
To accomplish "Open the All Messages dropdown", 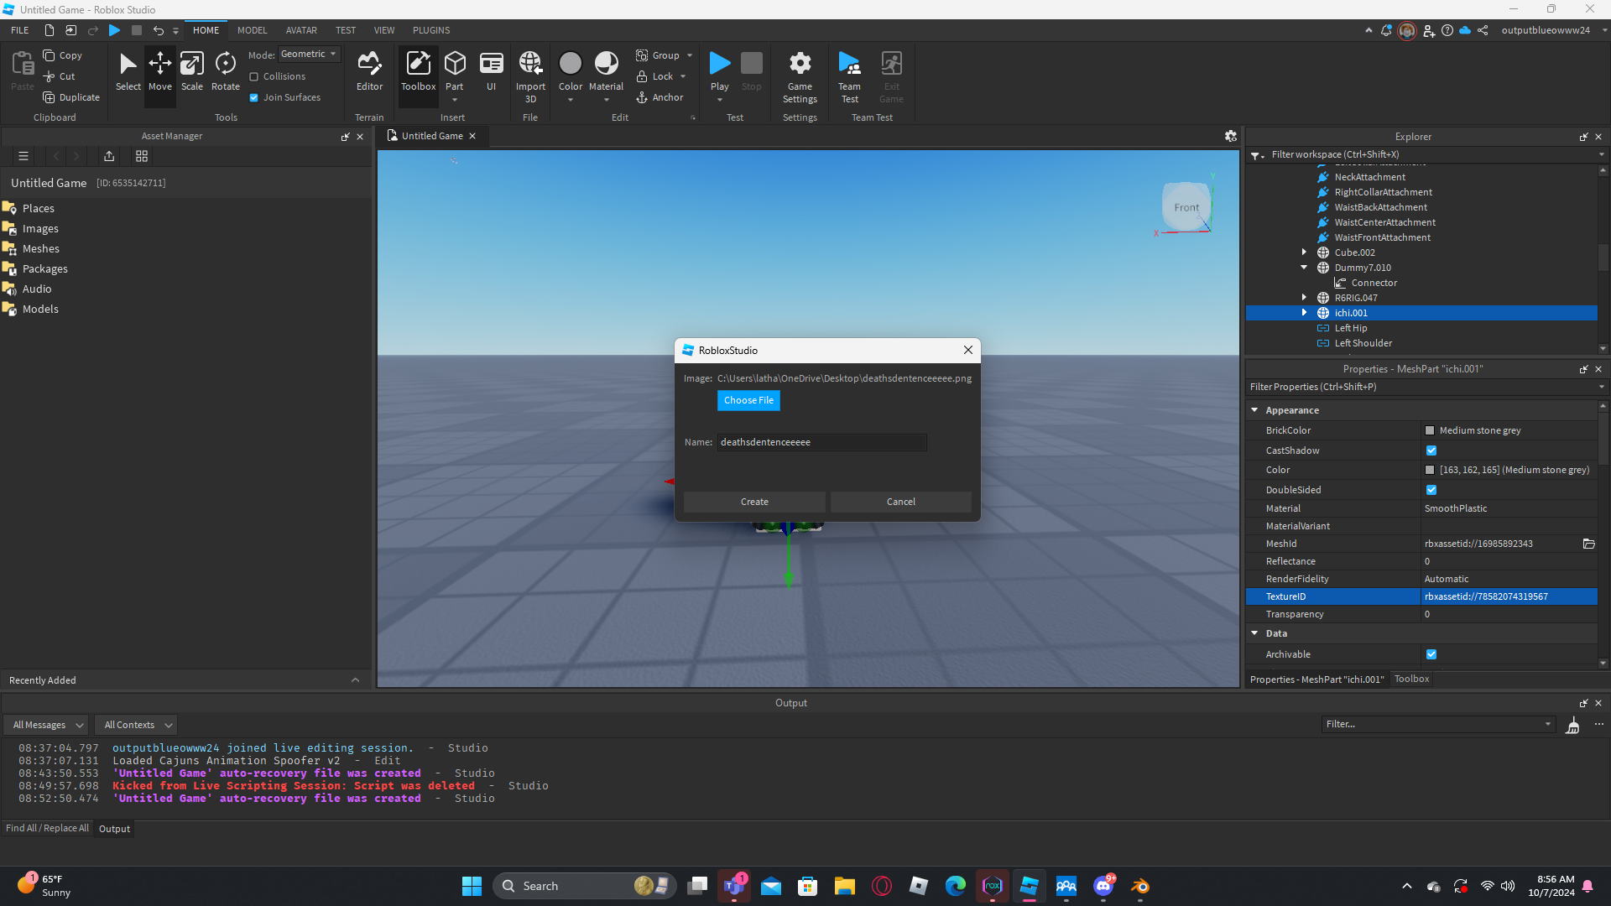I will 48,725.
